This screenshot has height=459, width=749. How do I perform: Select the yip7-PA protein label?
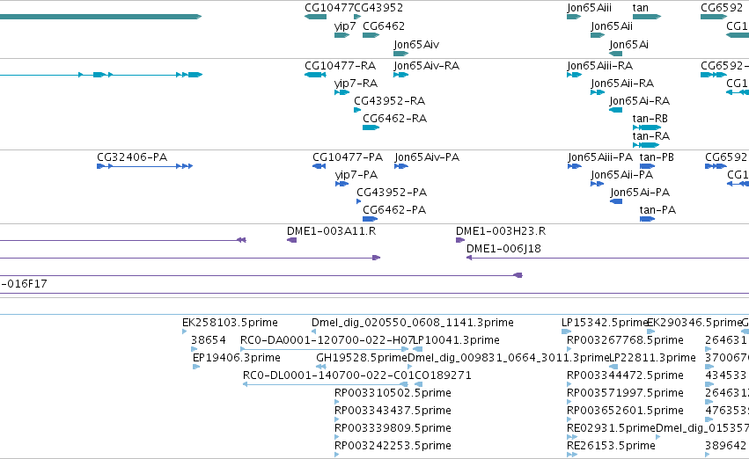[356, 175]
